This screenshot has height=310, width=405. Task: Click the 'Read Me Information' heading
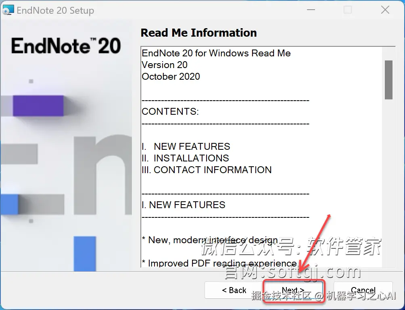[198, 33]
